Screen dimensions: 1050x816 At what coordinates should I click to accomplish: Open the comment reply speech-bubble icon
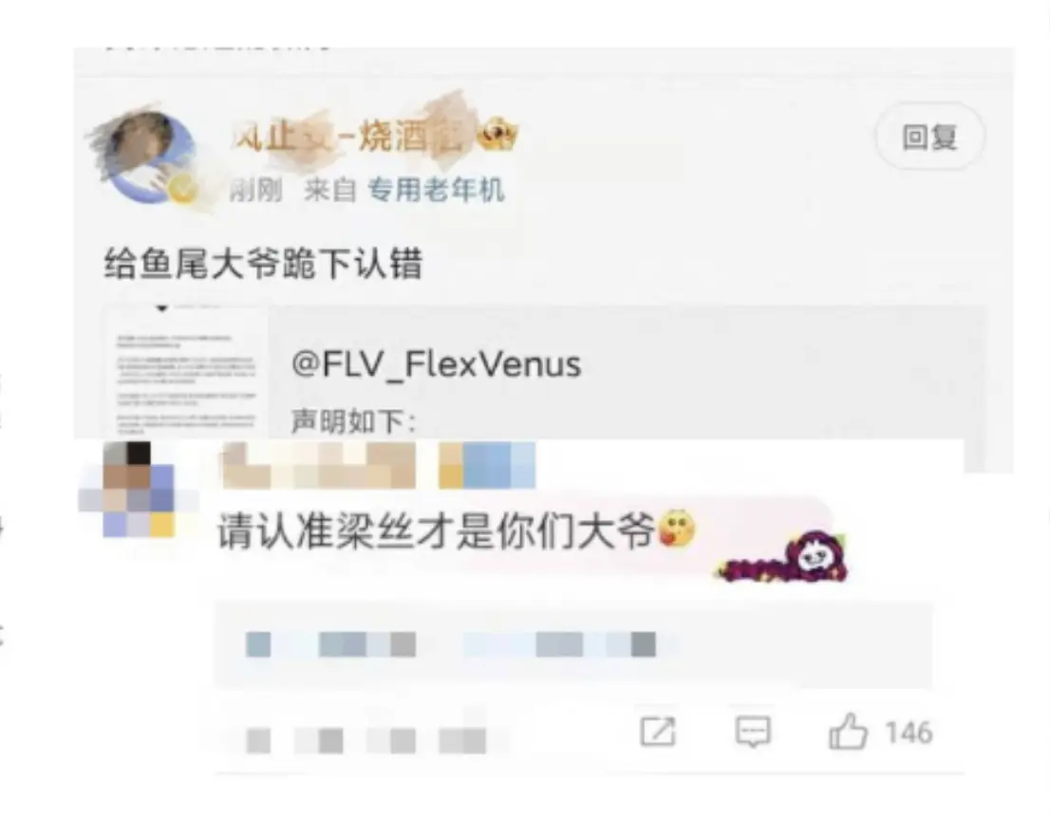click(753, 731)
